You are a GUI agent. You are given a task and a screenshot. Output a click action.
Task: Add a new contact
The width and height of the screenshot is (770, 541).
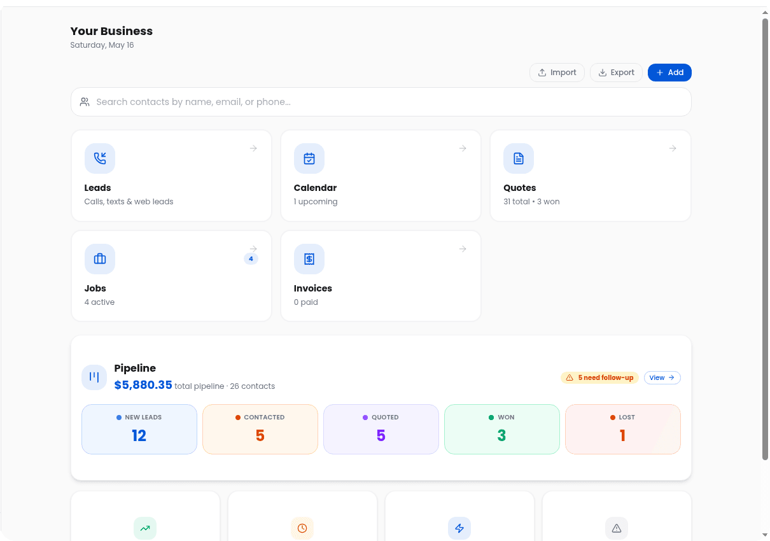(x=669, y=73)
